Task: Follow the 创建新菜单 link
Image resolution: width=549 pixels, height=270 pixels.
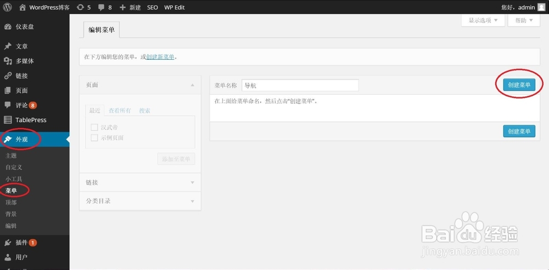Action: [x=160, y=57]
